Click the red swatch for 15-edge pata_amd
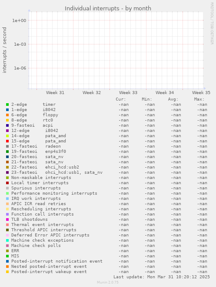Viewport: 216px width, 287px height. coord(7,141)
